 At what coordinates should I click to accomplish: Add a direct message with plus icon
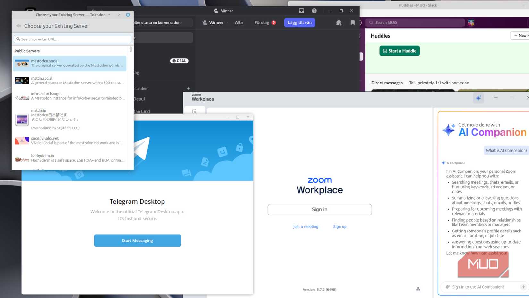click(x=188, y=88)
